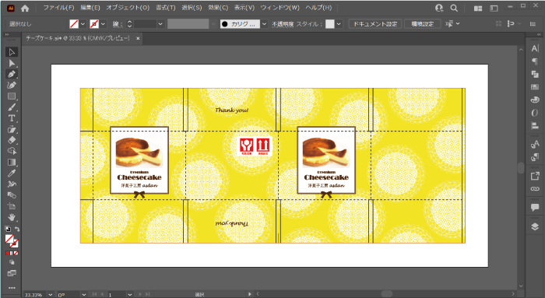This screenshot has width=545, height=298.
Task: Open the OpenType panel icon
Action: pos(535,113)
